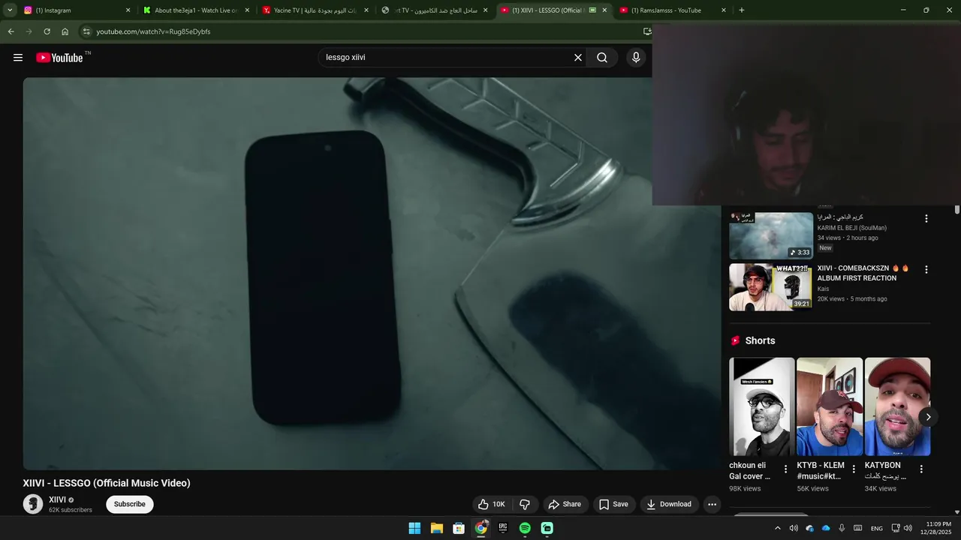
Task: Open options for KTYB - KLEM short
Action: tap(854, 469)
